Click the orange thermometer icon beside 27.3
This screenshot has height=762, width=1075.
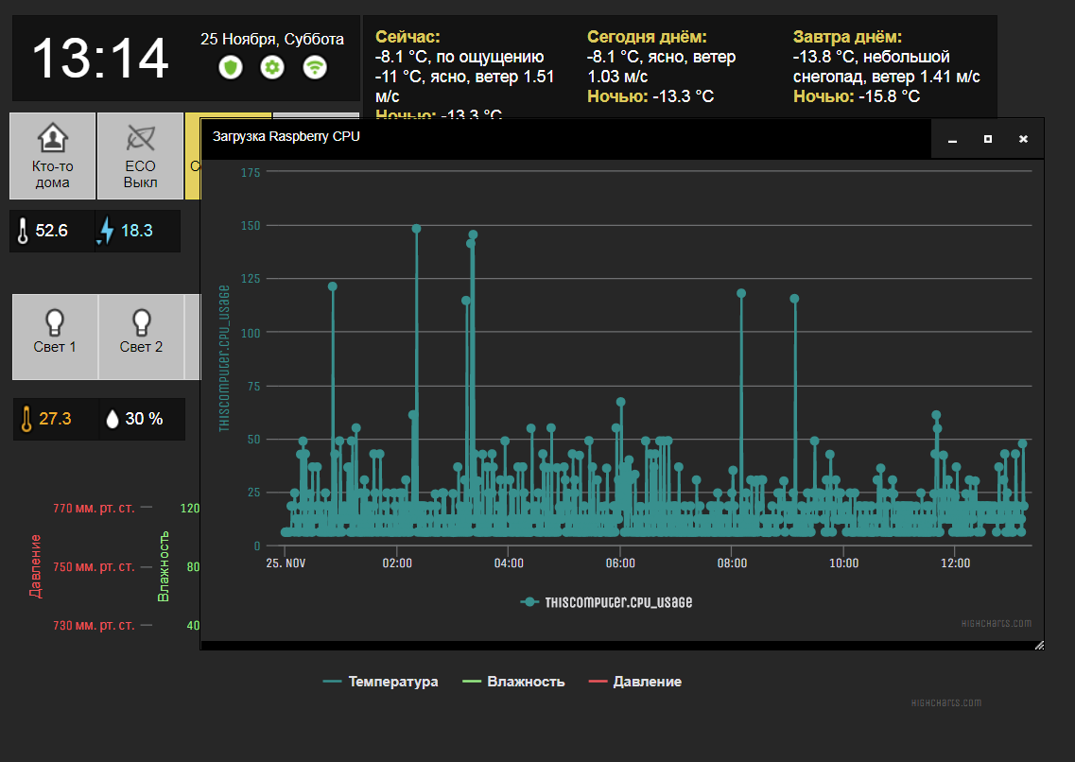tap(26, 419)
